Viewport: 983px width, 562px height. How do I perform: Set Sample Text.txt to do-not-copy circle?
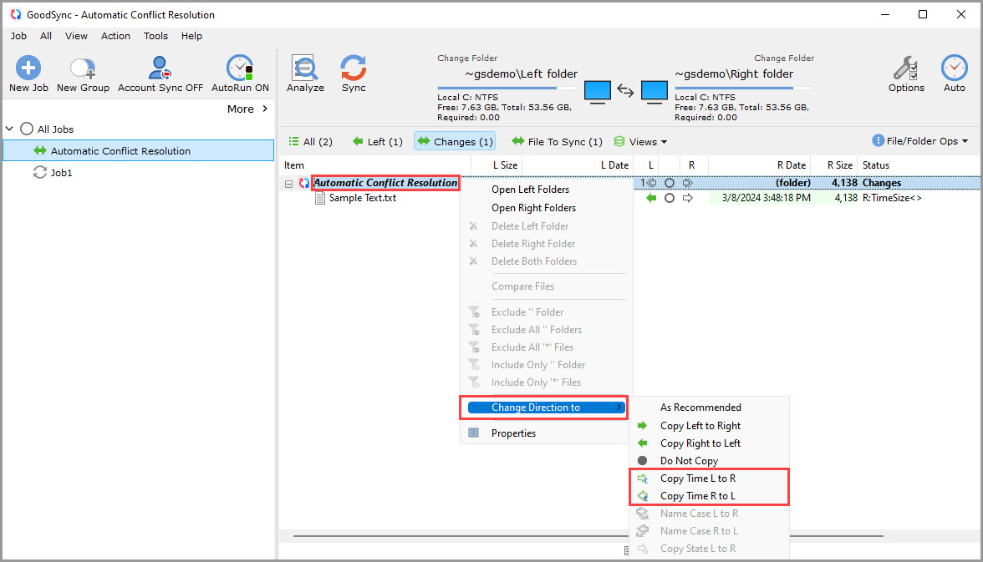pos(670,198)
